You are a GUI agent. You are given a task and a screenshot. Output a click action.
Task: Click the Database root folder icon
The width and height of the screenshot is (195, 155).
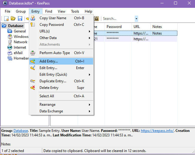pos(4,26)
